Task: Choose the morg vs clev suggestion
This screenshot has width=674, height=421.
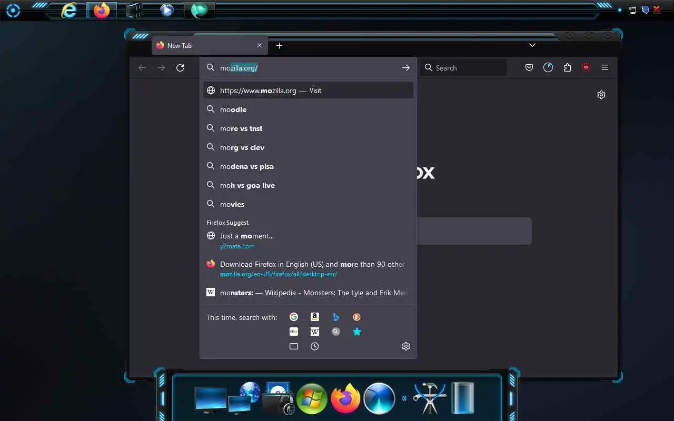Action: point(308,147)
